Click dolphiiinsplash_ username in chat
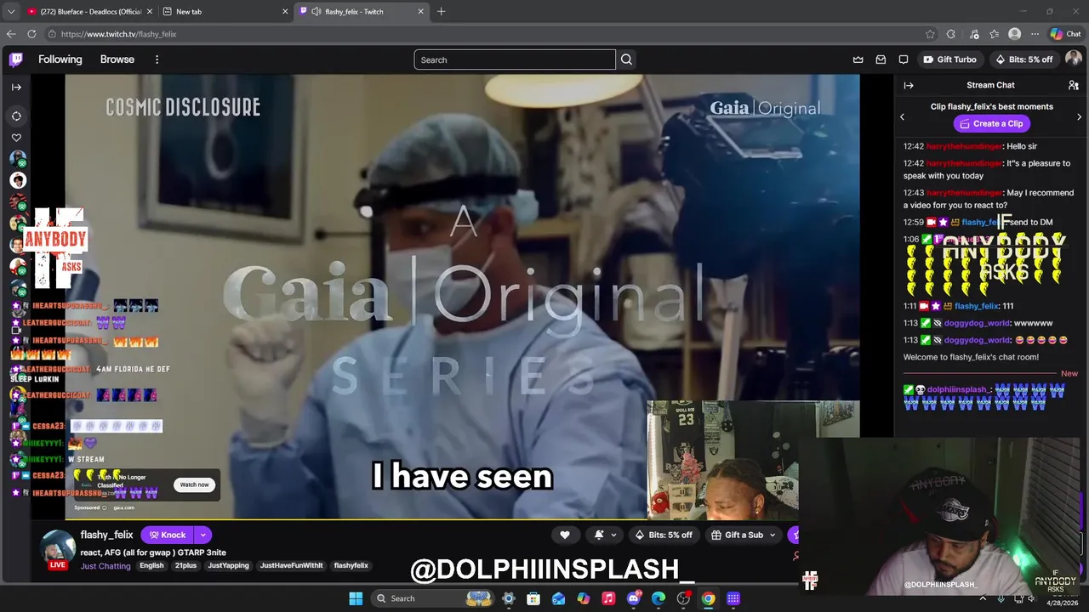 [x=957, y=389]
